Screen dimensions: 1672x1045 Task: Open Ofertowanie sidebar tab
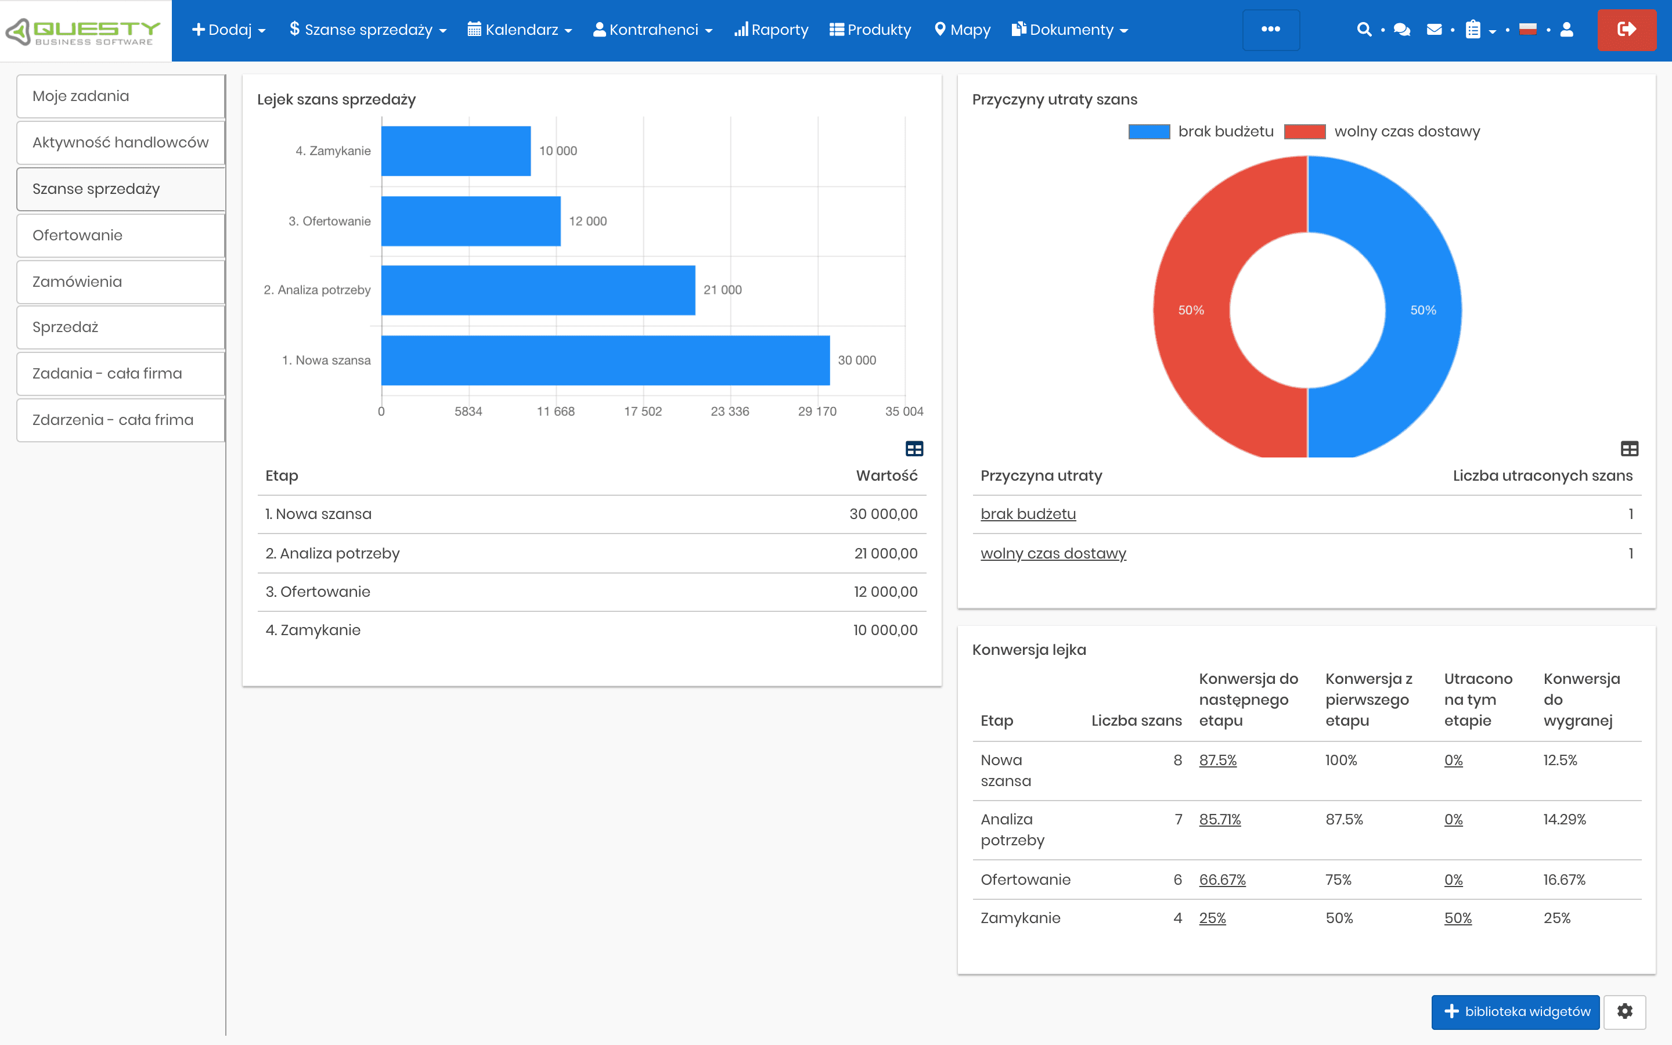(x=121, y=235)
